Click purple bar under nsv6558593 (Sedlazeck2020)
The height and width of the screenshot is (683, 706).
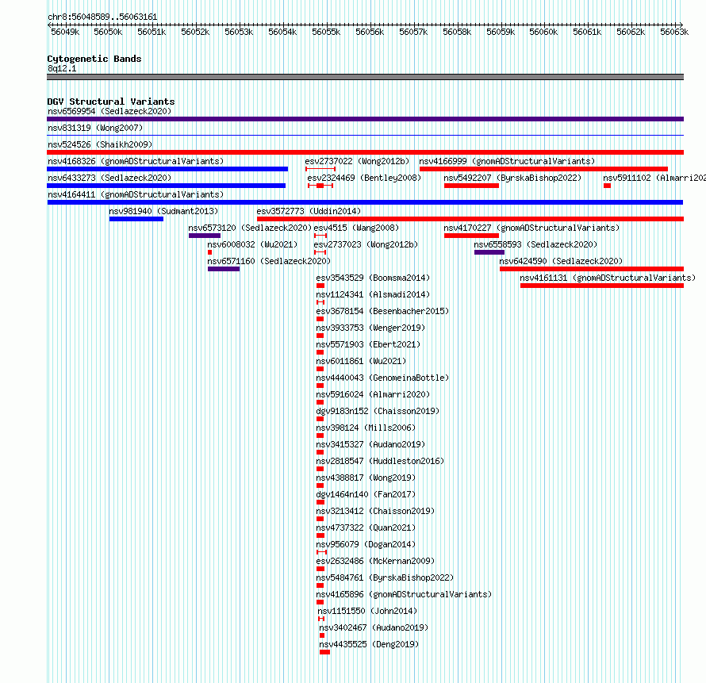click(489, 252)
